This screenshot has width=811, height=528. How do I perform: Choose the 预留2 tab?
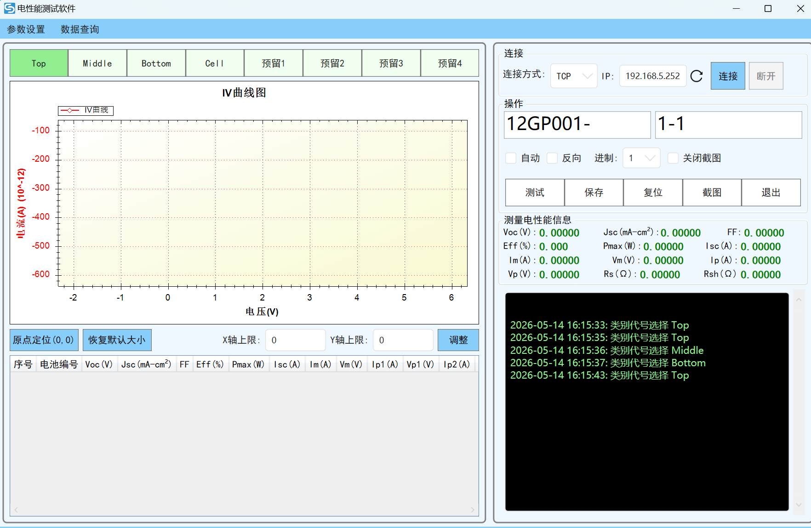coord(332,63)
